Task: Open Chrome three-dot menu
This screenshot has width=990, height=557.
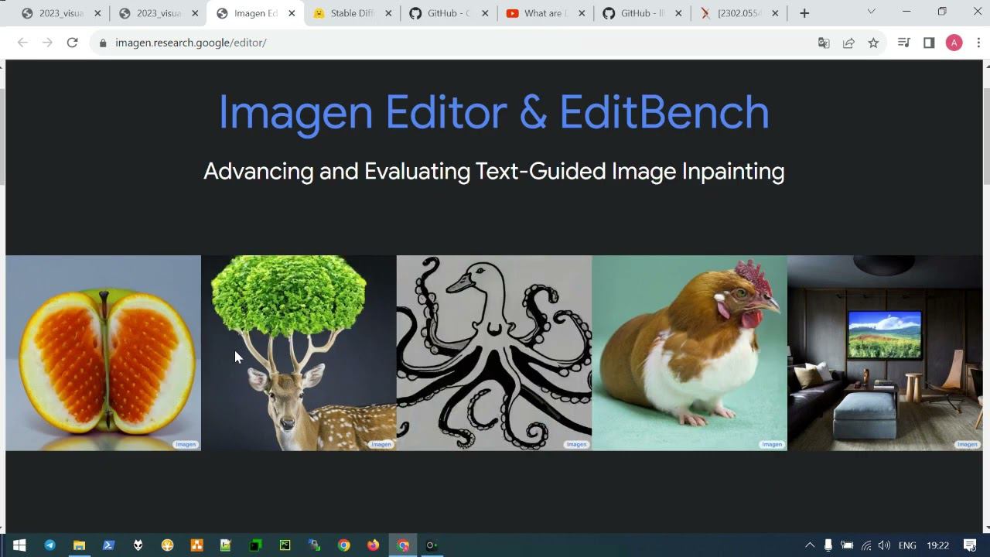Action: (x=978, y=43)
